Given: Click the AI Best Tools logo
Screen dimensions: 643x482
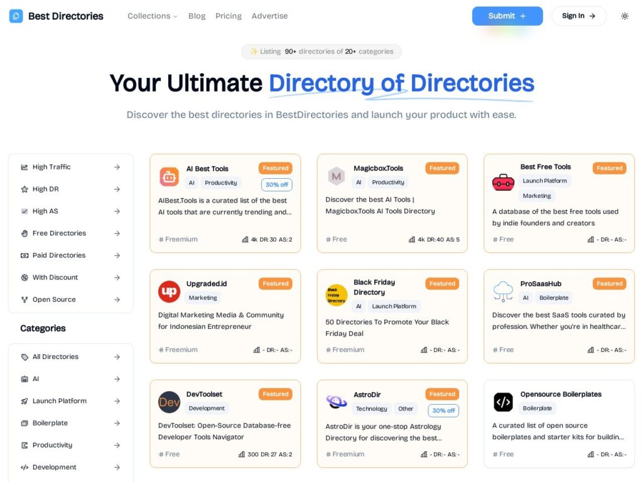Looking at the screenshot, I should (x=169, y=177).
